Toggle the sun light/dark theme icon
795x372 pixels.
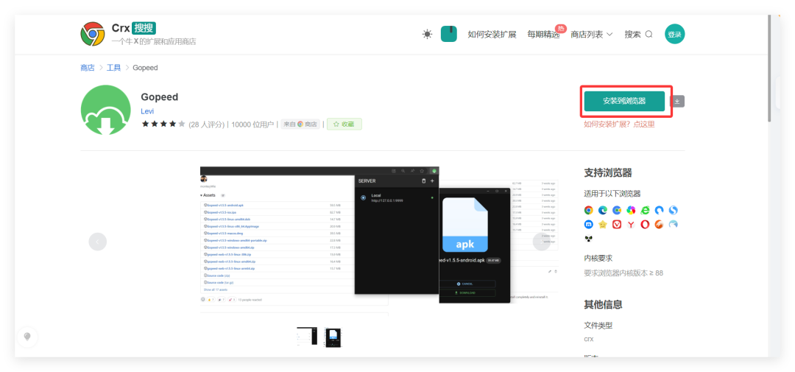pyautogui.click(x=428, y=34)
